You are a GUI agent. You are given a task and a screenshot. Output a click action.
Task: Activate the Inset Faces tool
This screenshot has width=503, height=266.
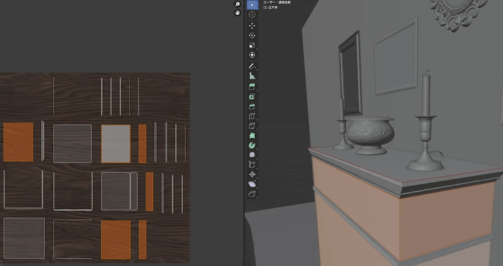point(252,106)
